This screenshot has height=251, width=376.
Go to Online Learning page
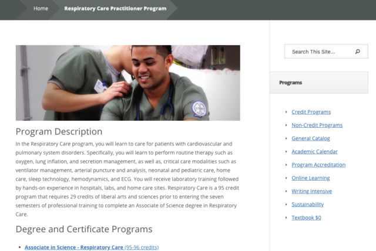click(x=310, y=178)
